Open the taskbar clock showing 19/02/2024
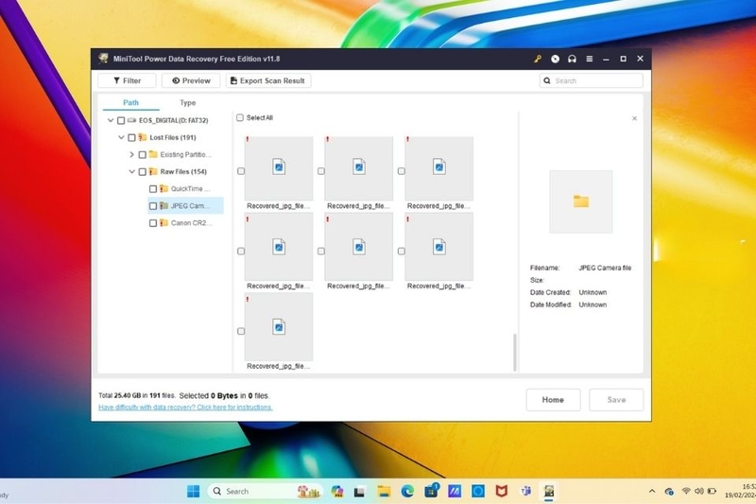The height and width of the screenshot is (504, 756). 740,491
